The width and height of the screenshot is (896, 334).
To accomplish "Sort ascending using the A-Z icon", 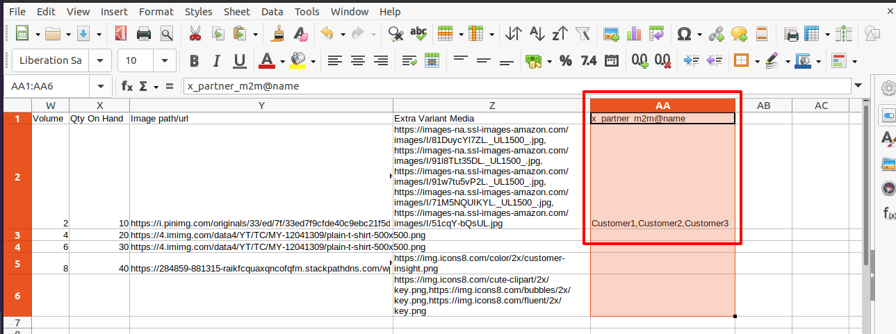I will pyautogui.click(x=537, y=33).
